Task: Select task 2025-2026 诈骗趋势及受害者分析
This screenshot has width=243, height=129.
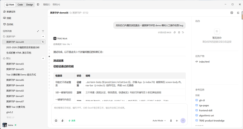Action: pos(23,48)
